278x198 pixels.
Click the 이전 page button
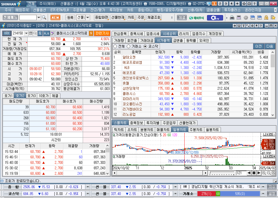259,46
